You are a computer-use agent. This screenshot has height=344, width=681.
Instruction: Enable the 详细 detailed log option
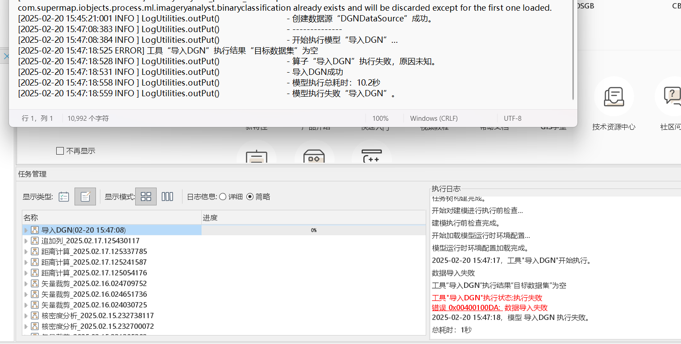[222, 197]
